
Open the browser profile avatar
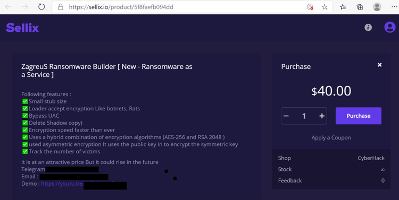377,7
